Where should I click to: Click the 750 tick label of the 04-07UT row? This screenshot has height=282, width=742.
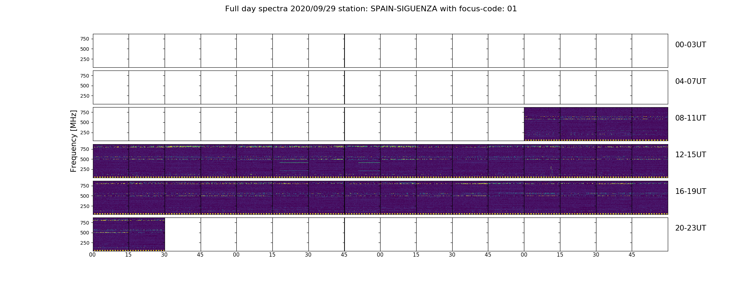85,76
